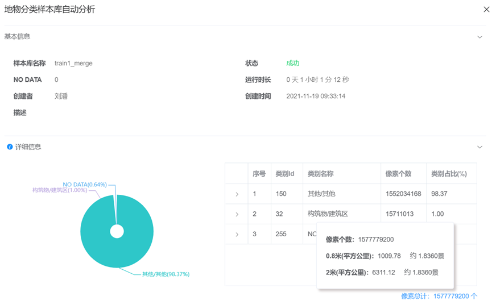Image resolution: width=492 pixels, height=305 pixels.
Task: Click the 基本信息 section title
Action: (17, 37)
